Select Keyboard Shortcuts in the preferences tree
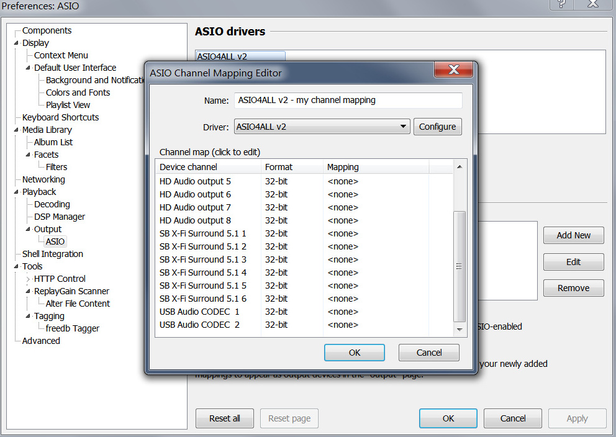 pyautogui.click(x=60, y=117)
